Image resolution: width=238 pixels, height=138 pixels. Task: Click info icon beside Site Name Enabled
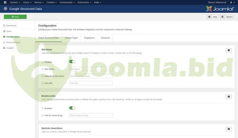[x=43, y=62]
